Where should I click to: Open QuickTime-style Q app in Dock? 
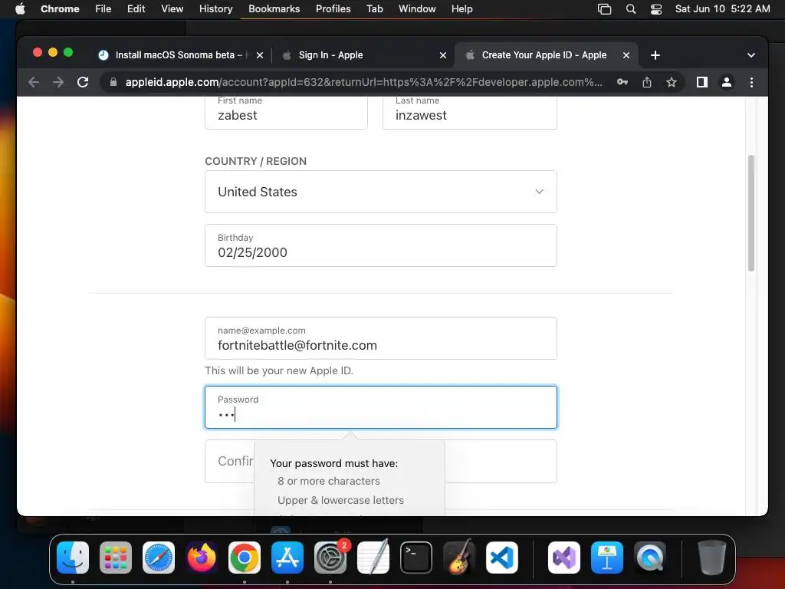tap(650, 558)
